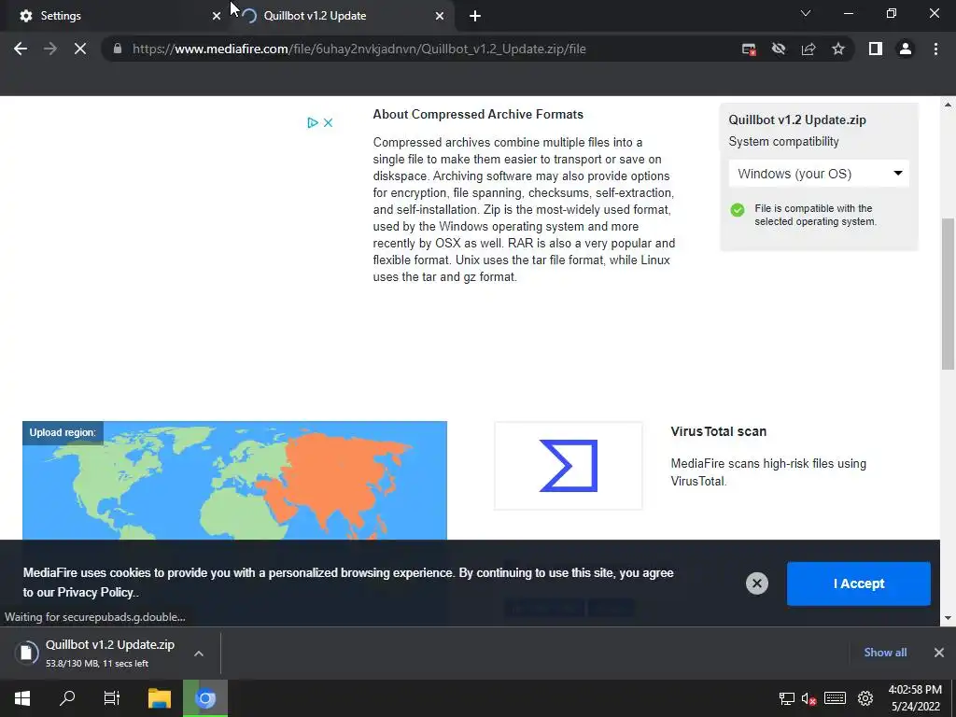The image size is (956, 717).
Task: Close the downloads bar
Action: click(939, 653)
